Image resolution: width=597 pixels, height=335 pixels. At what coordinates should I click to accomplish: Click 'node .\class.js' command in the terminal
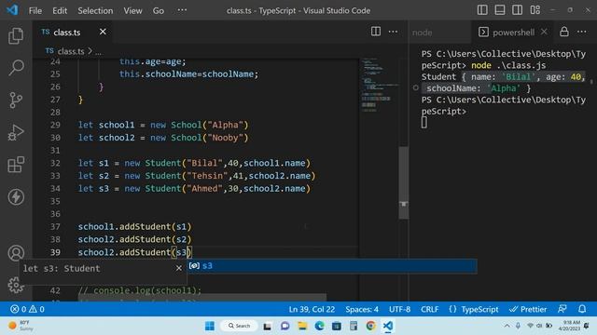point(508,65)
